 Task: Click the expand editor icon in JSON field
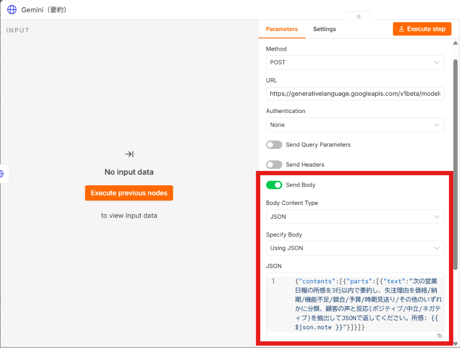(x=440, y=336)
